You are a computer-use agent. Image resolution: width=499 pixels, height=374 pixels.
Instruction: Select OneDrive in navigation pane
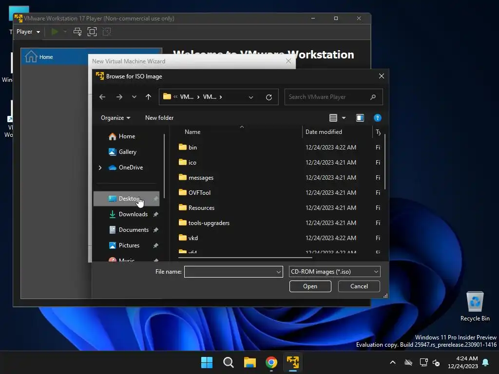point(131,168)
